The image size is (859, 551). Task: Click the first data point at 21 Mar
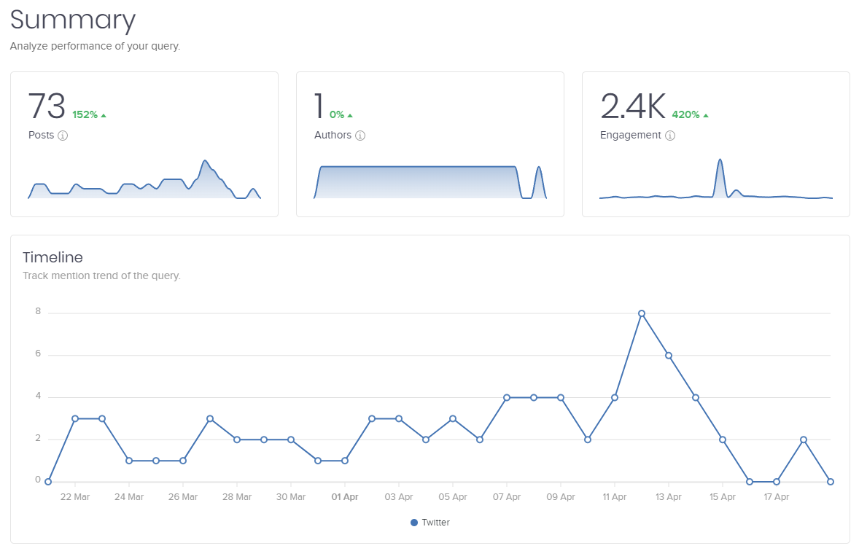point(48,481)
